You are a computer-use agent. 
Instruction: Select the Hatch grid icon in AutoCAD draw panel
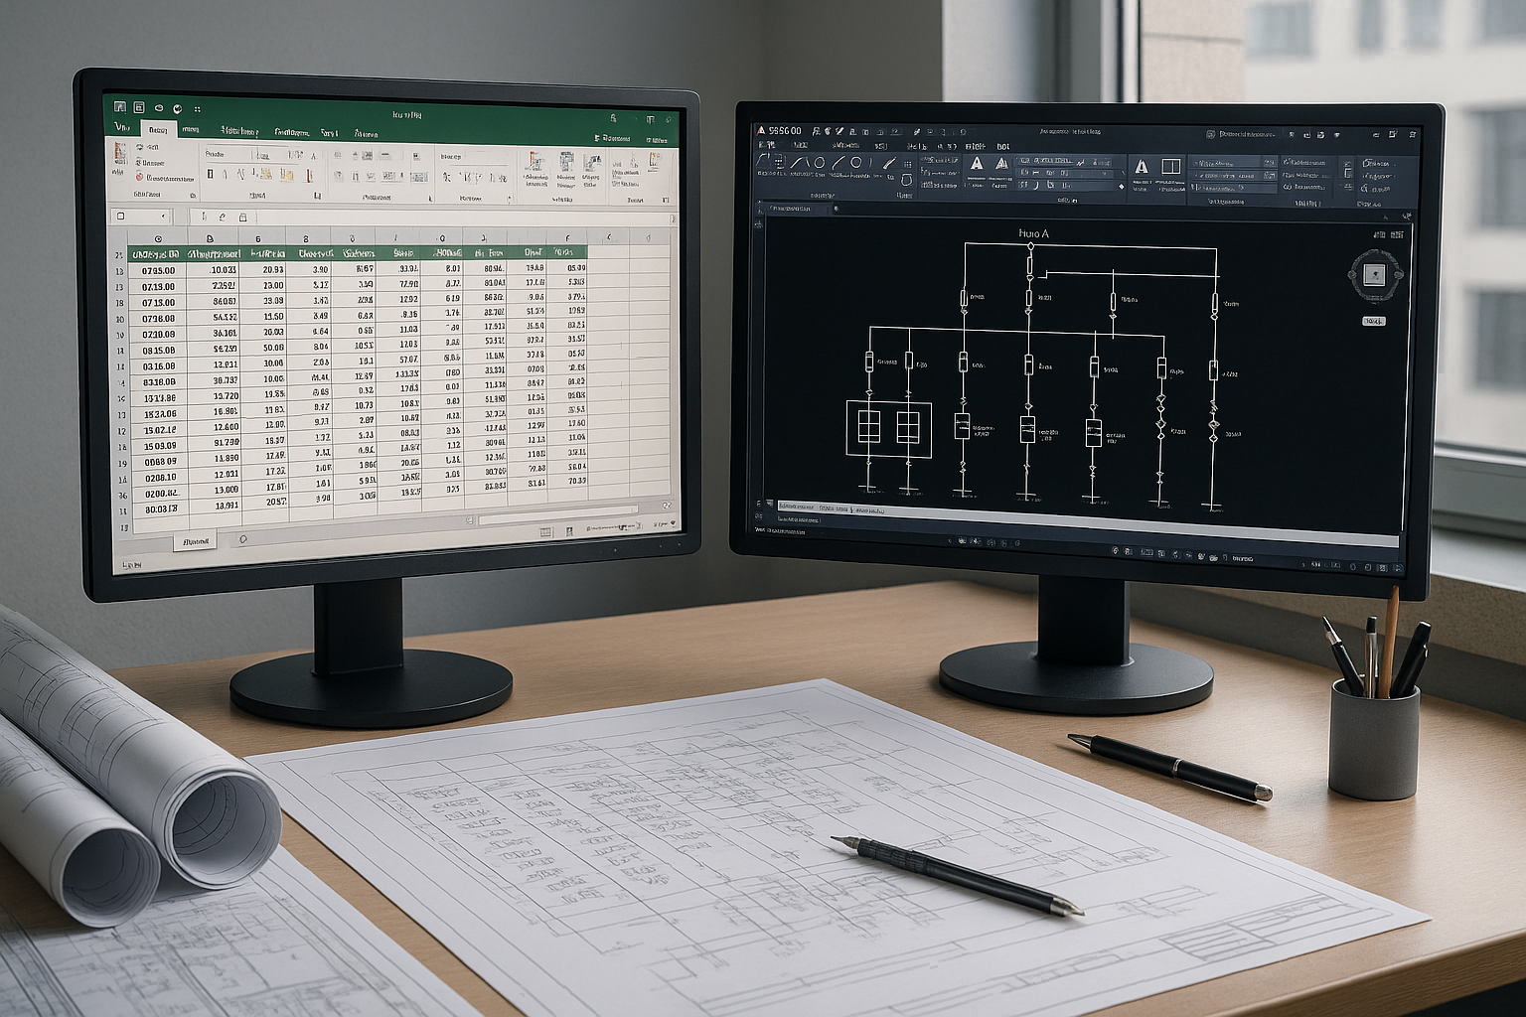(x=908, y=164)
